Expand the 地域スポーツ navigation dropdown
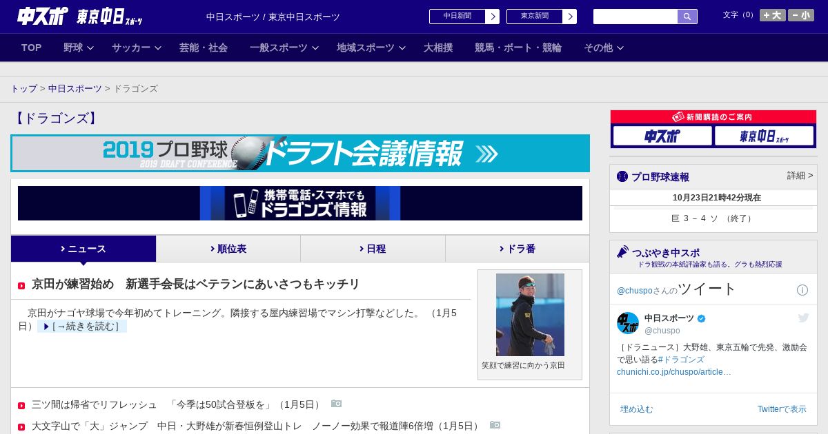828x434 pixels. tap(371, 48)
